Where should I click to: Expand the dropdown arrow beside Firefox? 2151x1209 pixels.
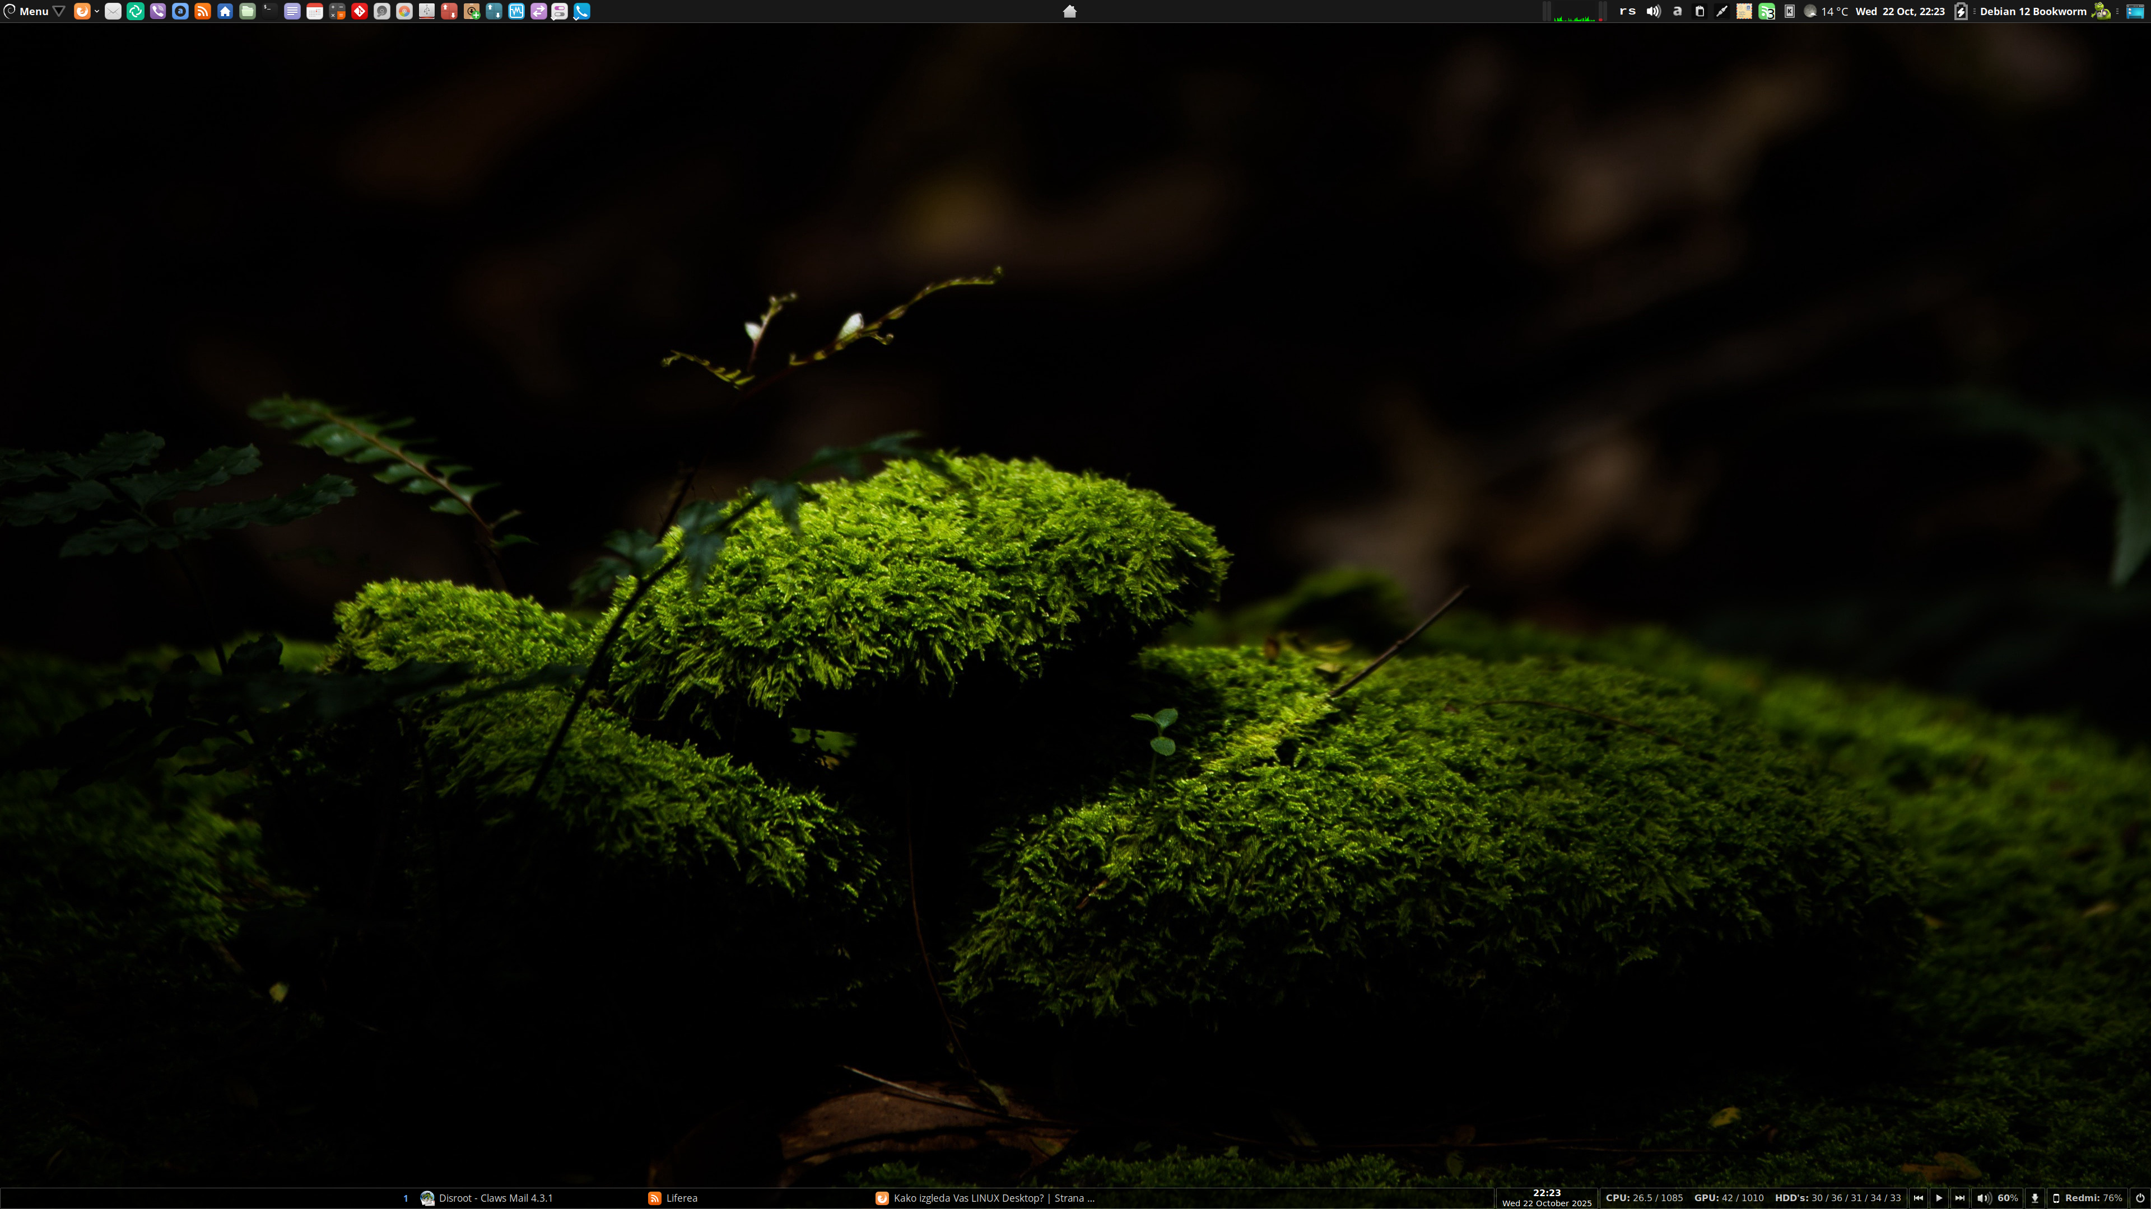click(97, 12)
